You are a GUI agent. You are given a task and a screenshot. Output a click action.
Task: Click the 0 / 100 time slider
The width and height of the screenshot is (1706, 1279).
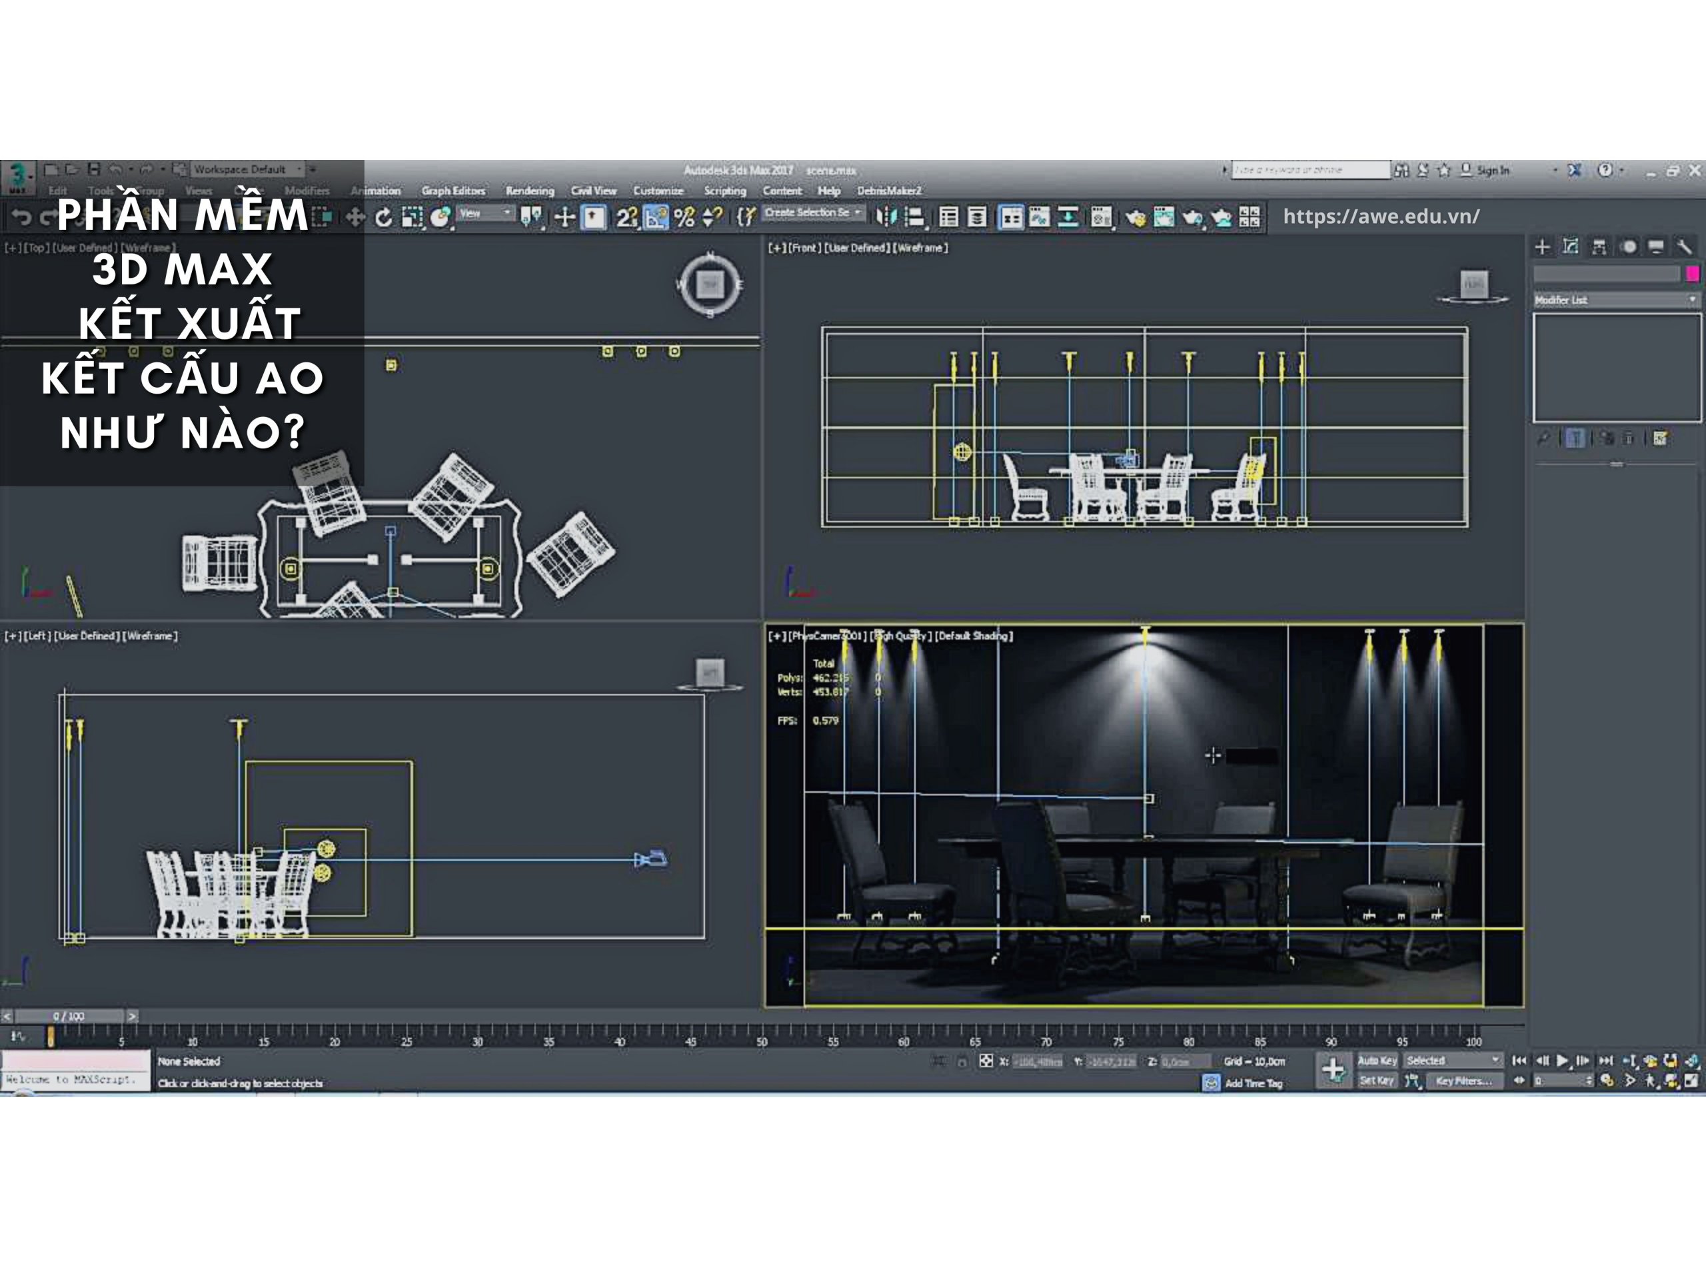[x=69, y=1016]
